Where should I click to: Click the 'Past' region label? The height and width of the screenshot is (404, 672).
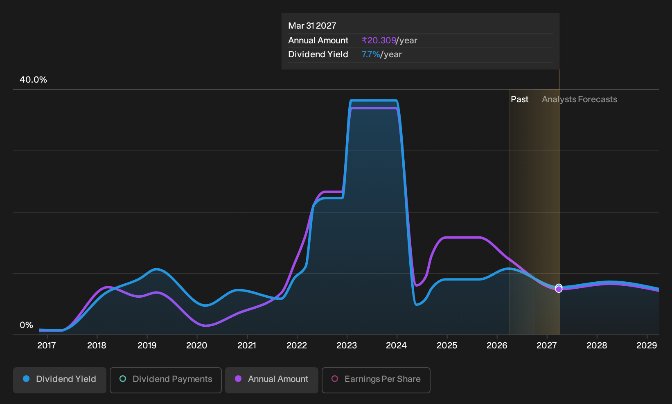(x=520, y=99)
